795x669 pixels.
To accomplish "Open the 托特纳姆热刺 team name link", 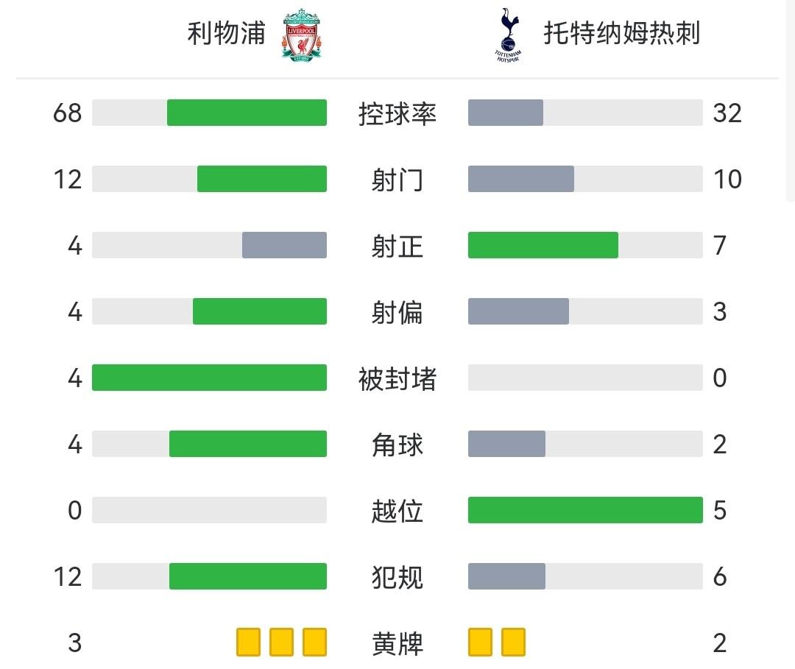I will pos(621,33).
